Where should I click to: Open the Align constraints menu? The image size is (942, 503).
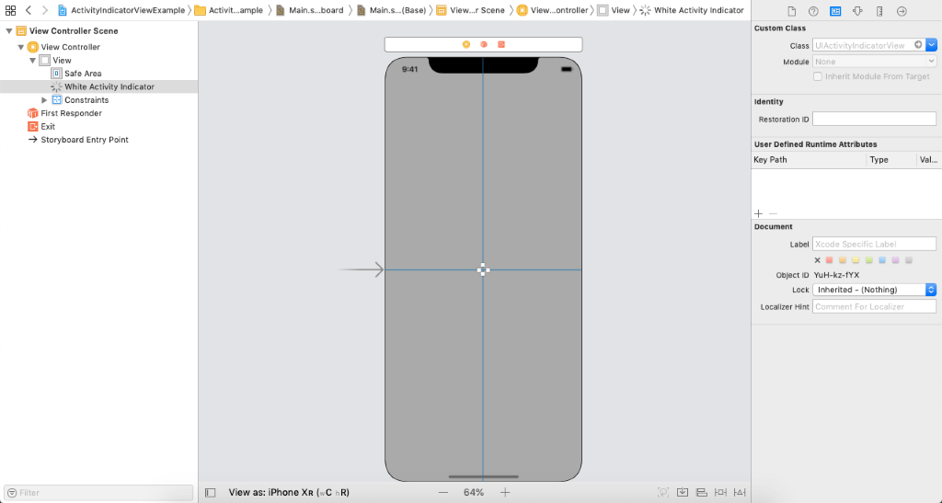(702, 493)
